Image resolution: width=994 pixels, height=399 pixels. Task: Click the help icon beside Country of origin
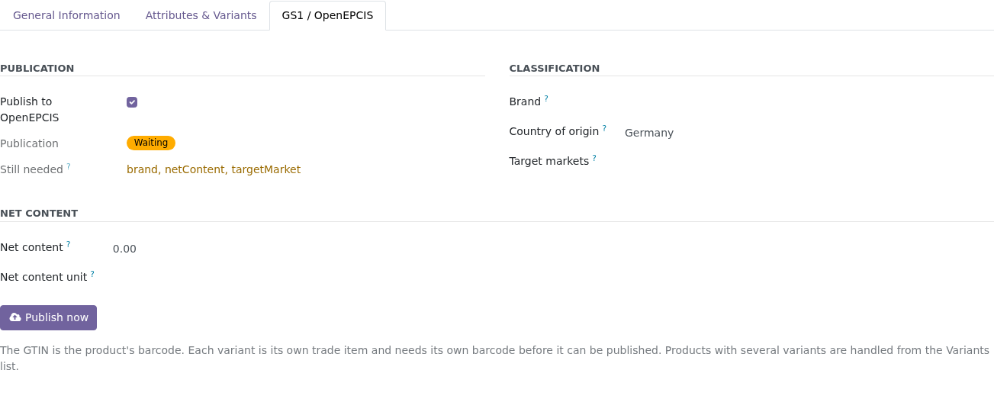tap(604, 128)
